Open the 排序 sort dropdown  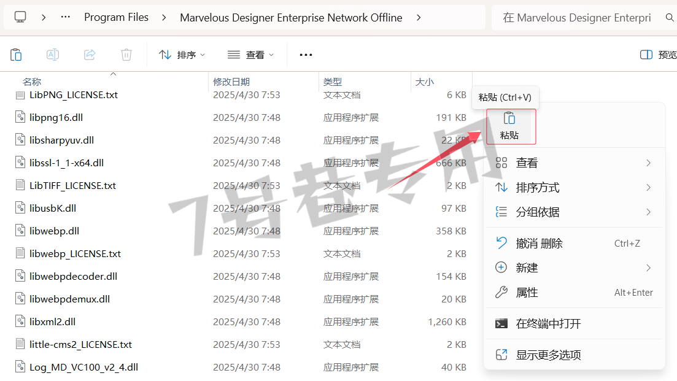click(182, 55)
